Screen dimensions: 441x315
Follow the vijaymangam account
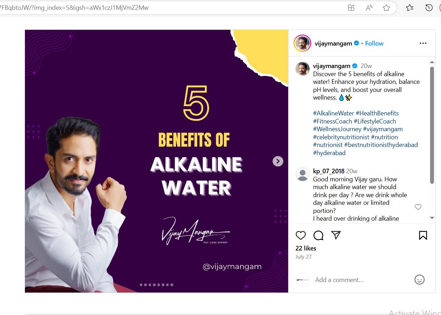374,43
